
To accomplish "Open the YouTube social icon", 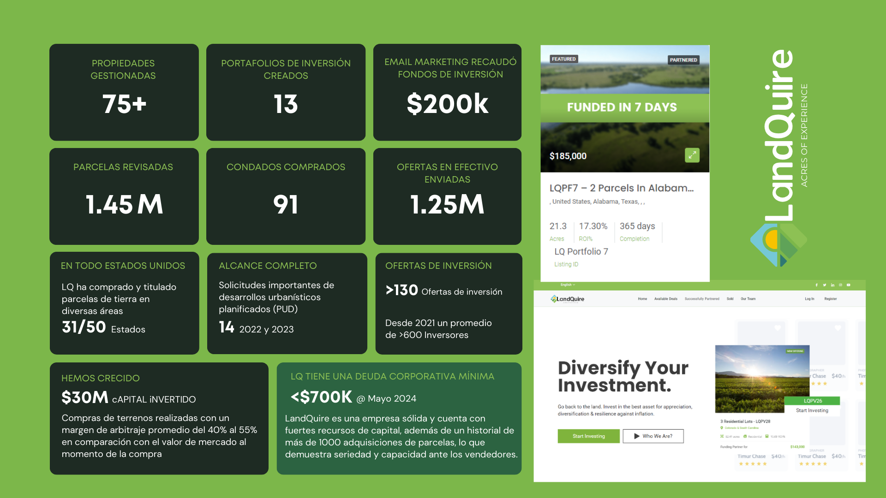I will 848,285.
